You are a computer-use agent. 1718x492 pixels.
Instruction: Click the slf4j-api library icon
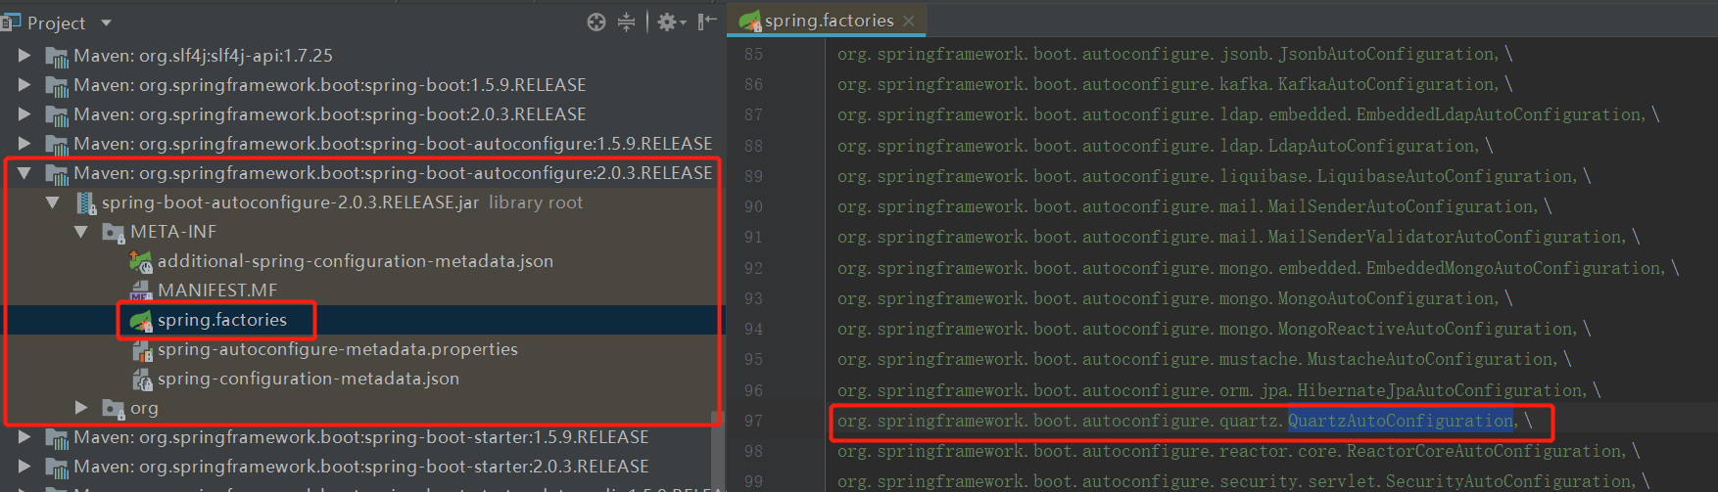click(57, 57)
